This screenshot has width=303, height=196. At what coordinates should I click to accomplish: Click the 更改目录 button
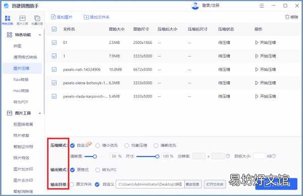coord(193,184)
